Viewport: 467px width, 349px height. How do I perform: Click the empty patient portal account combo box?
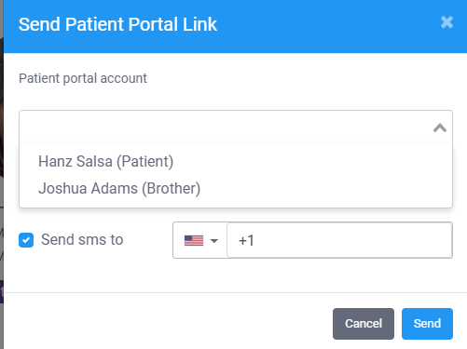tap(236, 128)
